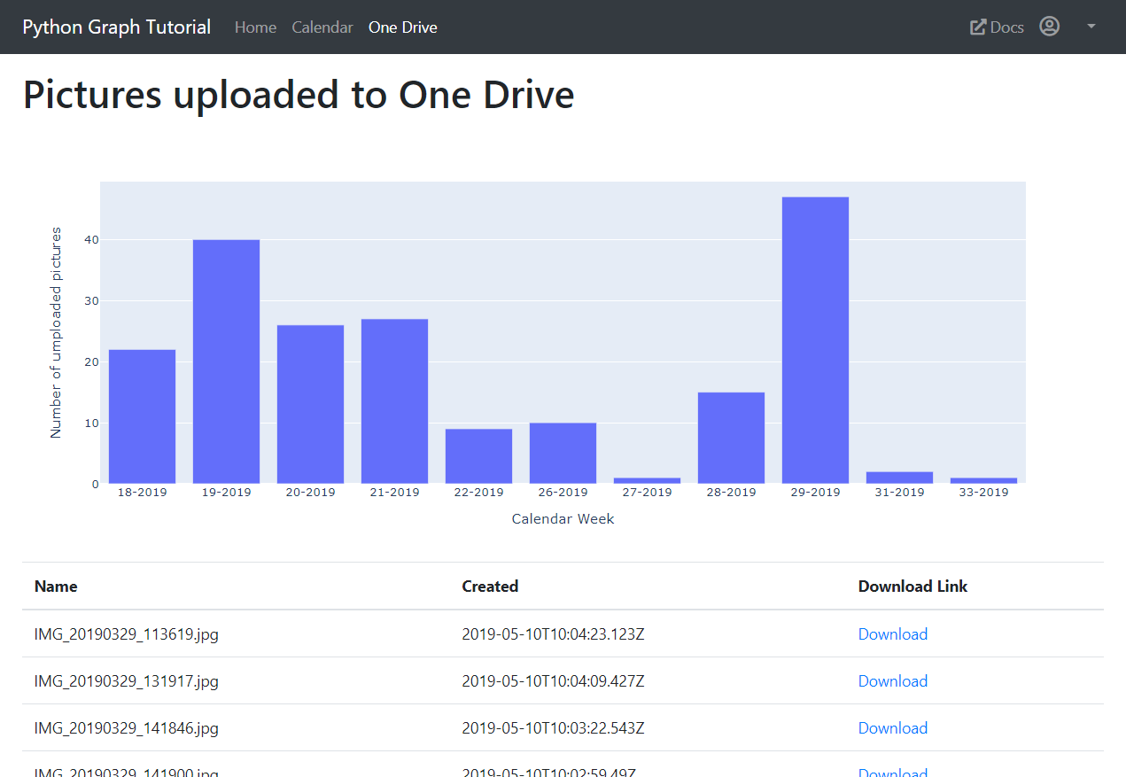Click the Python Graph Tutorial brand link

point(117,27)
